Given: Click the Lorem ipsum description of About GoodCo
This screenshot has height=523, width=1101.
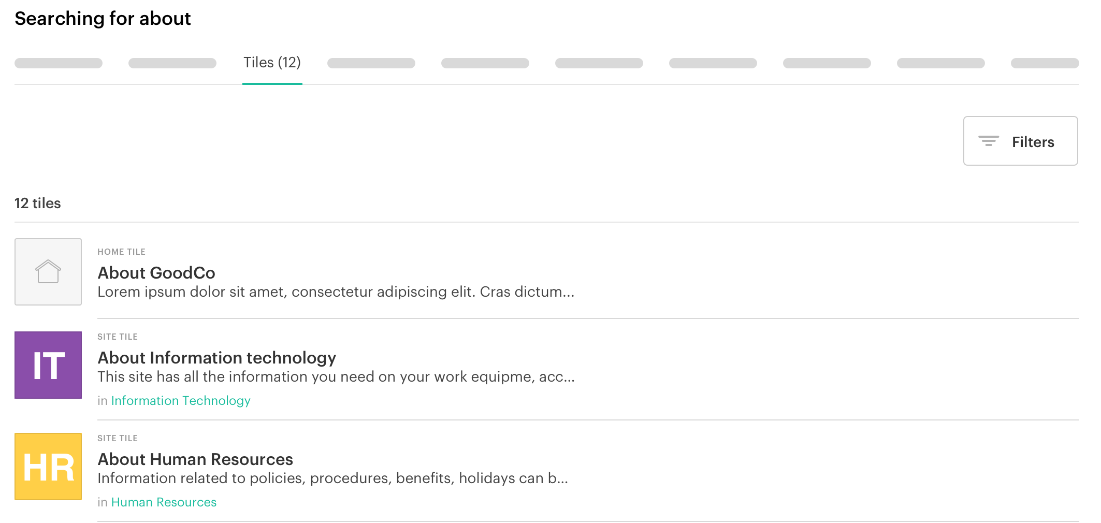Looking at the screenshot, I should tap(336, 292).
